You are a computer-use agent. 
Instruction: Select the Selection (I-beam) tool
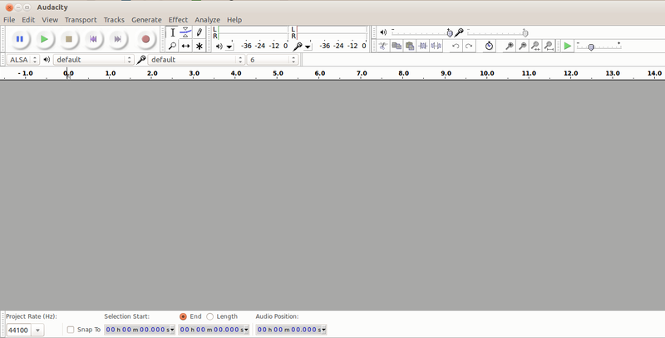(172, 32)
